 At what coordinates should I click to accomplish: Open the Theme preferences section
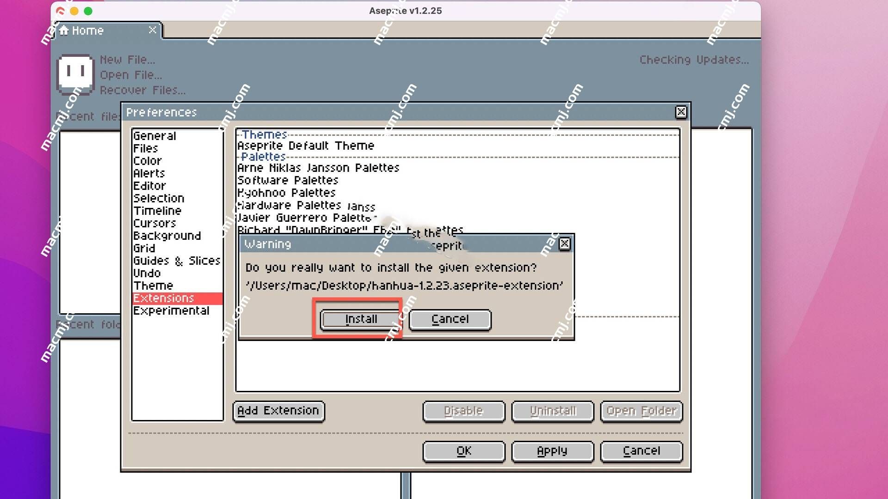tap(177, 286)
